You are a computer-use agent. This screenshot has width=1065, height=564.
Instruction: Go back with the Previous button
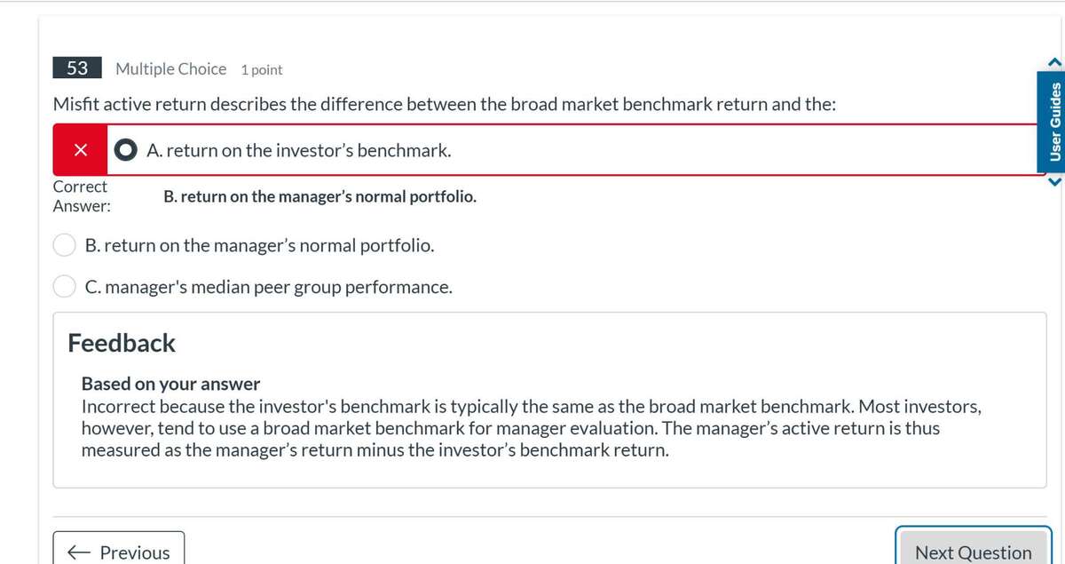coord(119,552)
